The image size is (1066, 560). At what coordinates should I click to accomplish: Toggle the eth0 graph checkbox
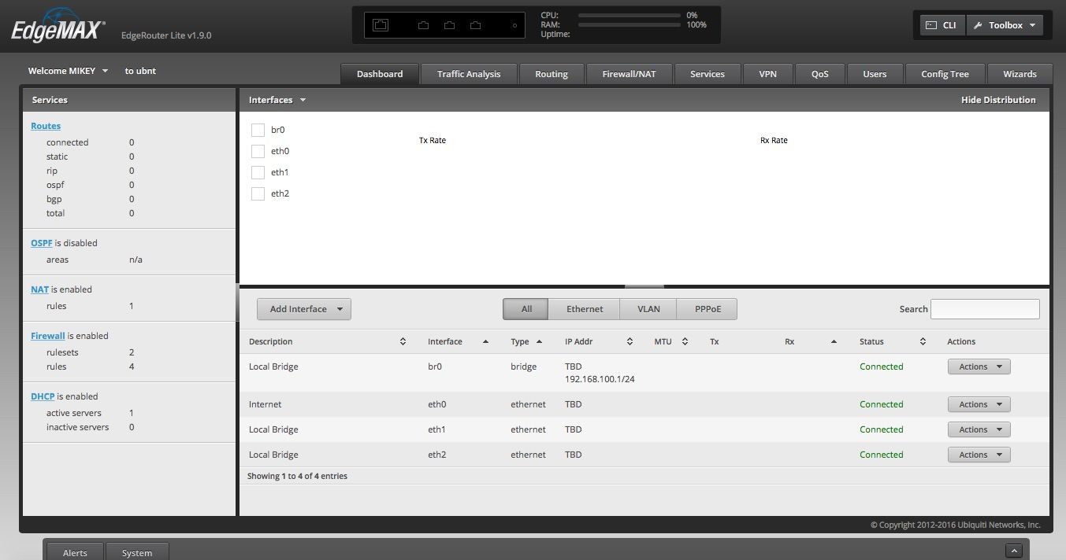pos(258,151)
